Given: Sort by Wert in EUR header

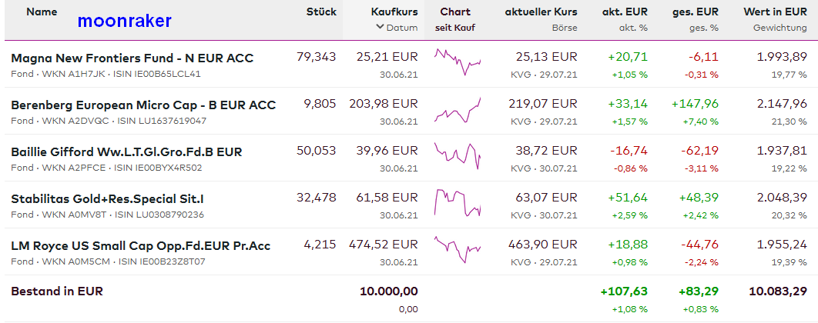Looking at the screenshot, I should pos(775,12).
